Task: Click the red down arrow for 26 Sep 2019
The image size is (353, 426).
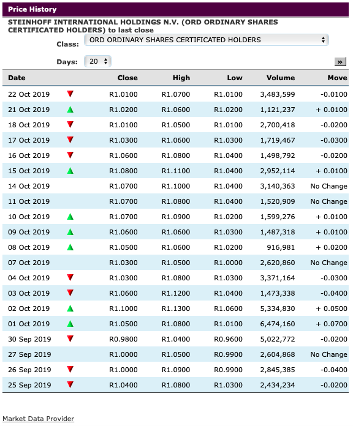Action: click(70, 370)
